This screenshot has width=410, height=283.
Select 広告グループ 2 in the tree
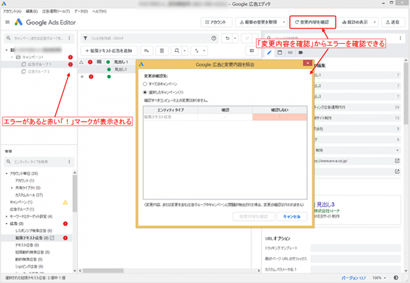click(39, 71)
